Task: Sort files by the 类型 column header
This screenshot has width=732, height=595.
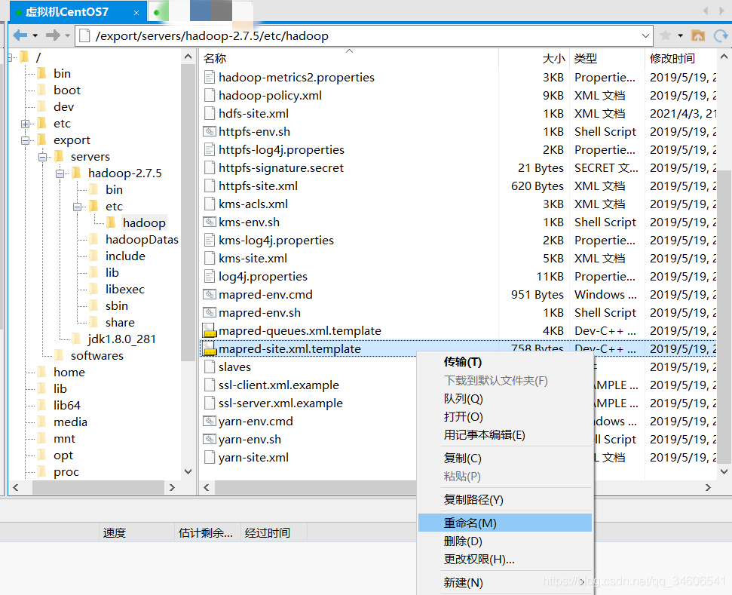Action: (607, 58)
